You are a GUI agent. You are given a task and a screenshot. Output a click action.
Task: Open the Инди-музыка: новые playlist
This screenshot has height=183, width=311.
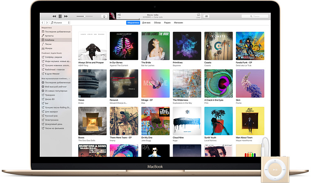[x=56, y=61]
